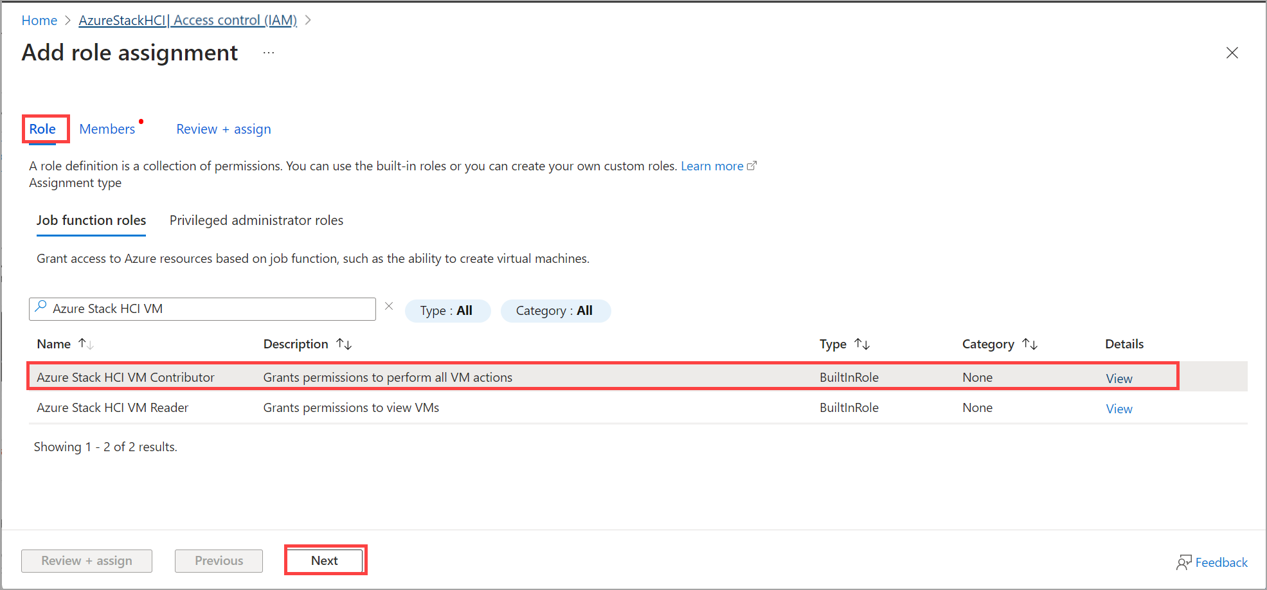Clear the role search text
This screenshot has width=1267, height=590.
click(389, 307)
